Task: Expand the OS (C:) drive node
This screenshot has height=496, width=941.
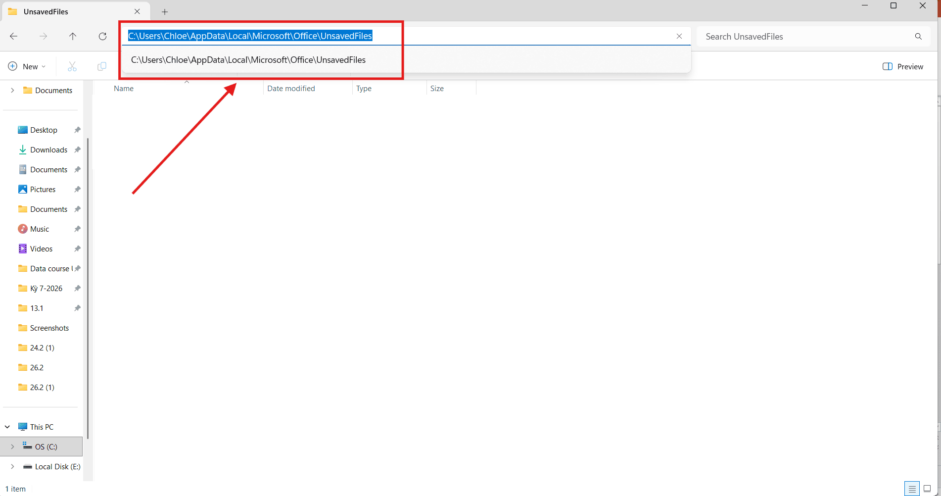Action: pyautogui.click(x=12, y=446)
